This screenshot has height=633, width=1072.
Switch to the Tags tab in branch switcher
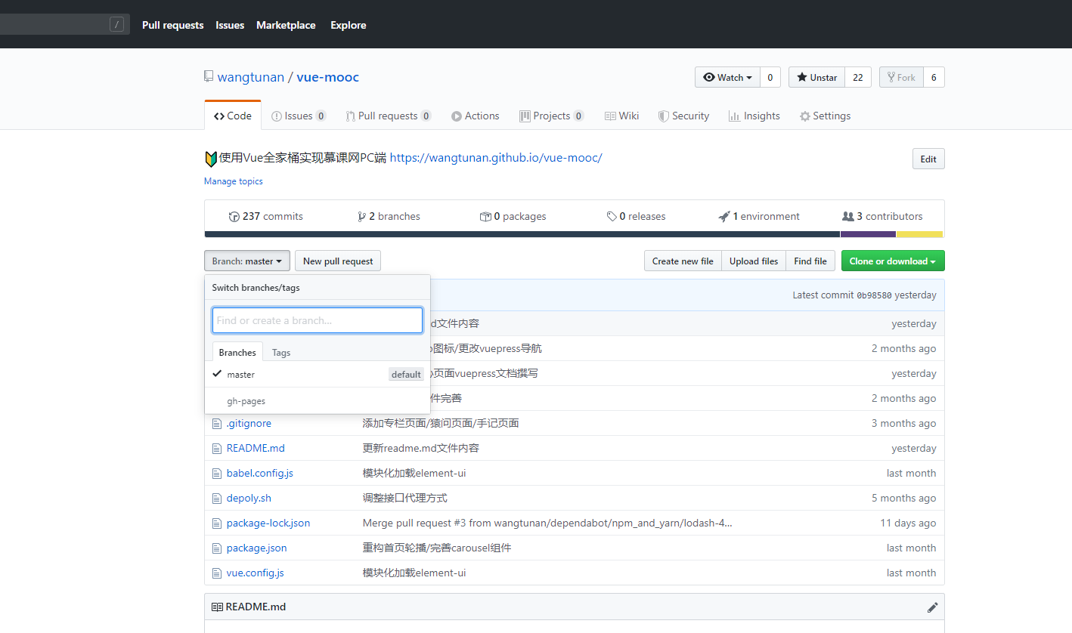tap(281, 353)
